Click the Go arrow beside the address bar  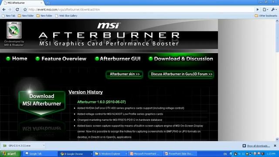click(x=258, y=10)
